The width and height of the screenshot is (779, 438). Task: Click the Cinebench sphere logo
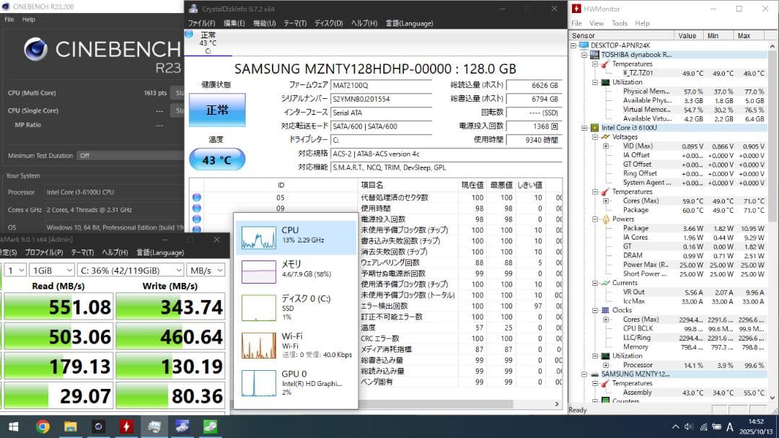coord(36,49)
